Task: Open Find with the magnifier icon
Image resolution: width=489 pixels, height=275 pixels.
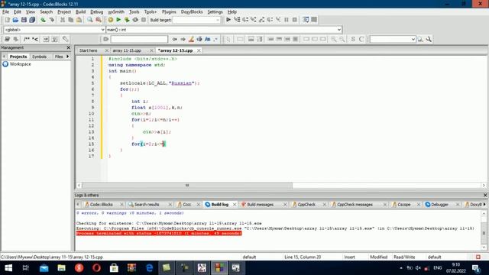Action: pyautogui.click(x=90, y=20)
